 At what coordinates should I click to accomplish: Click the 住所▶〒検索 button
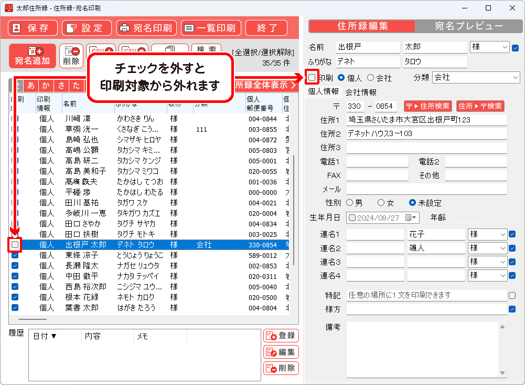pyautogui.click(x=480, y=106)
